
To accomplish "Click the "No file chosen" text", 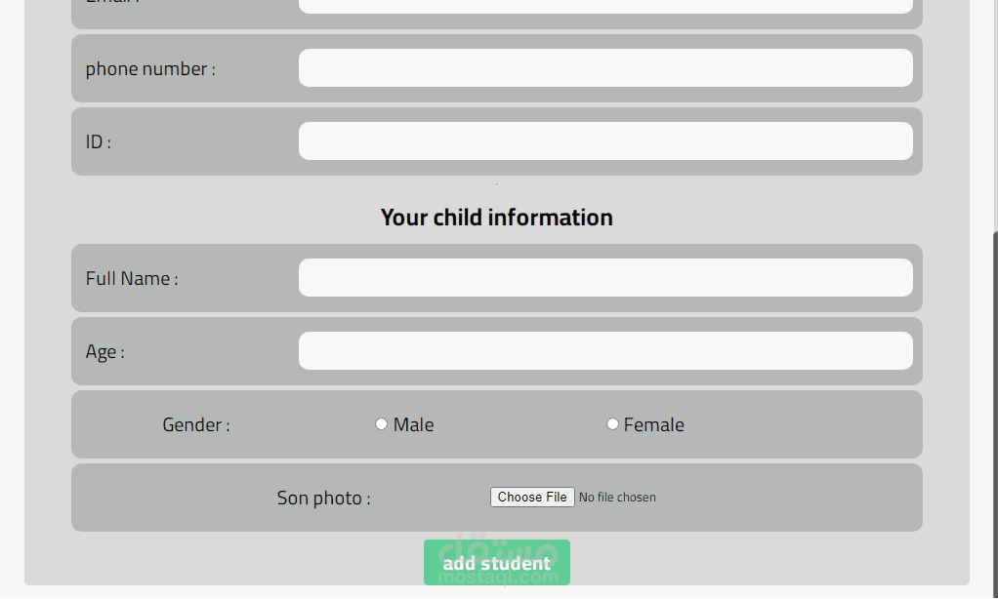I will click(617, 498).
